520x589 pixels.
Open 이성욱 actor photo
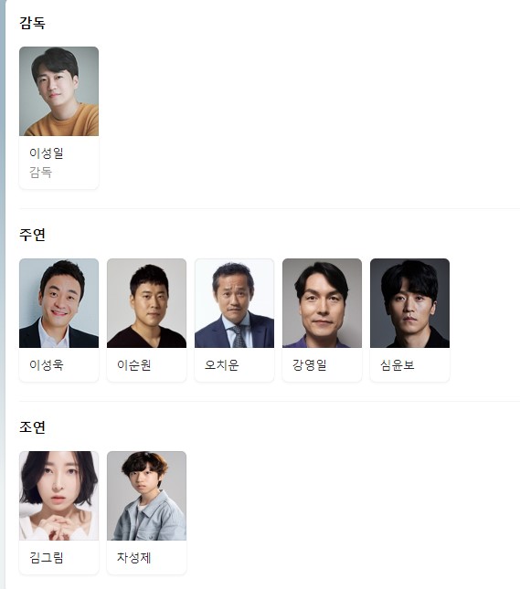click(58, 303)
